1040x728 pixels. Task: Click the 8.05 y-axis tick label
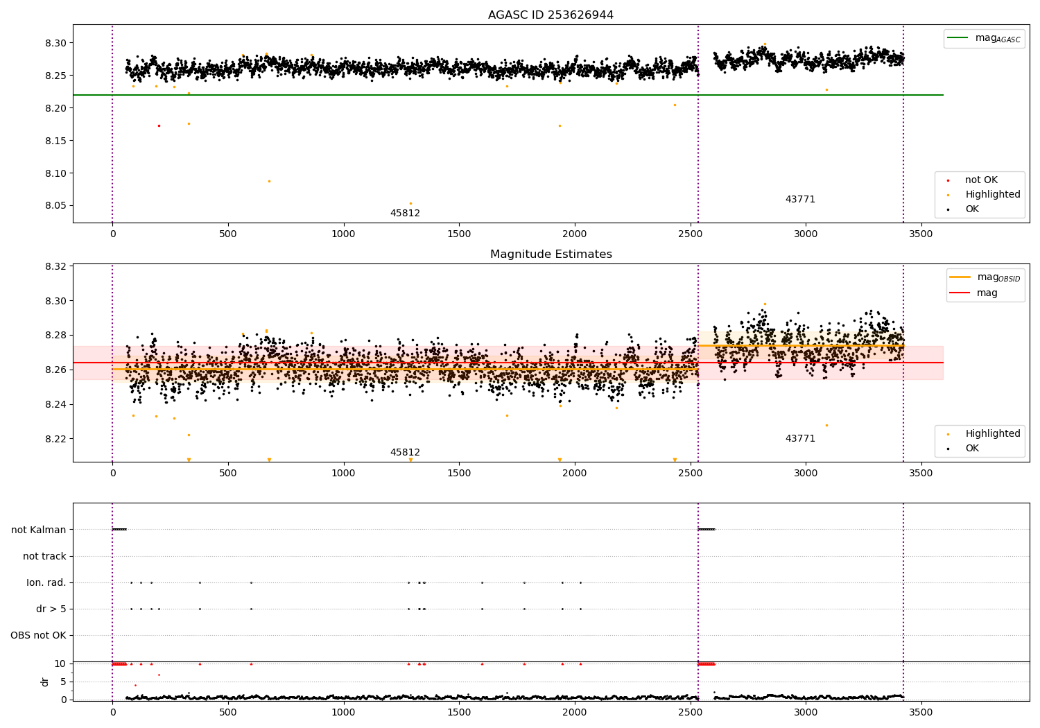point(55,206)
